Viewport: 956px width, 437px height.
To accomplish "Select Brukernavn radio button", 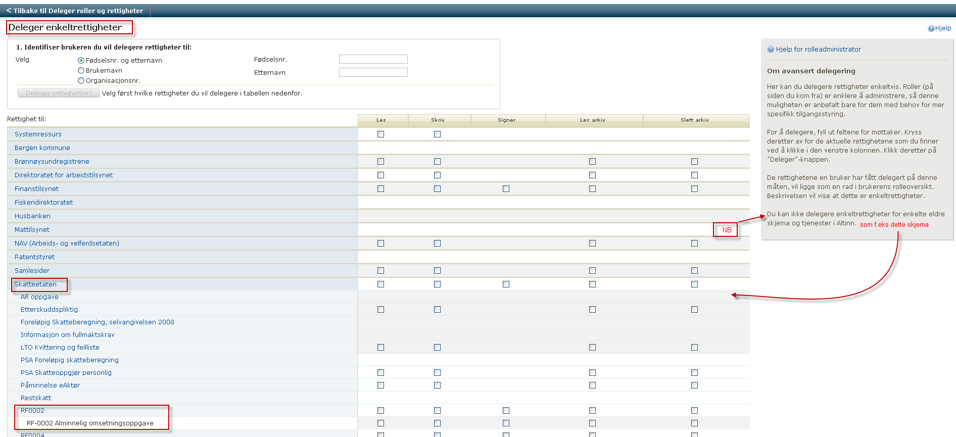I will [x=81, y=70].
